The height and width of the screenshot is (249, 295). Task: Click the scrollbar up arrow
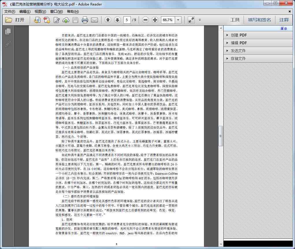pyautogui.click(x=221, y=28)
